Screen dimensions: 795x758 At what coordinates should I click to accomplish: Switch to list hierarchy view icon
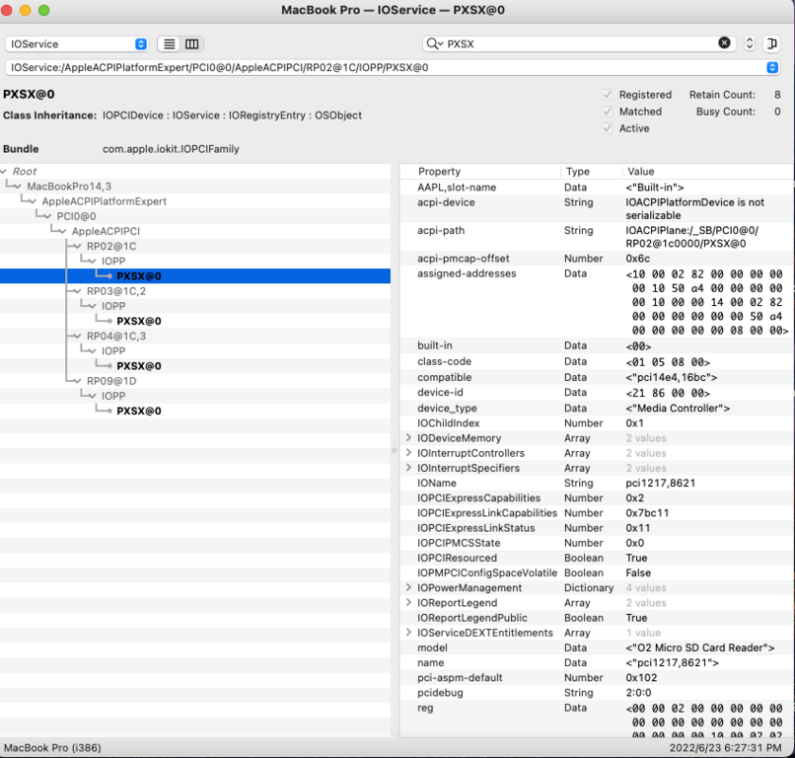[170, 44]
